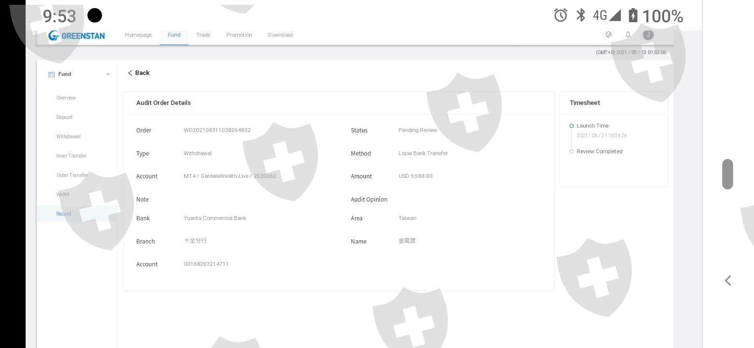Switch to the Trade tab
Image resolution: width=754 pixels, height=348 pixels.
pos(203,35)
